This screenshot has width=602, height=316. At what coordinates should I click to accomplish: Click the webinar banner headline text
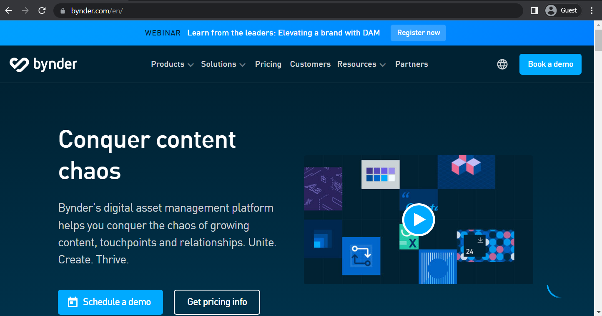click(x=283, y=33)
